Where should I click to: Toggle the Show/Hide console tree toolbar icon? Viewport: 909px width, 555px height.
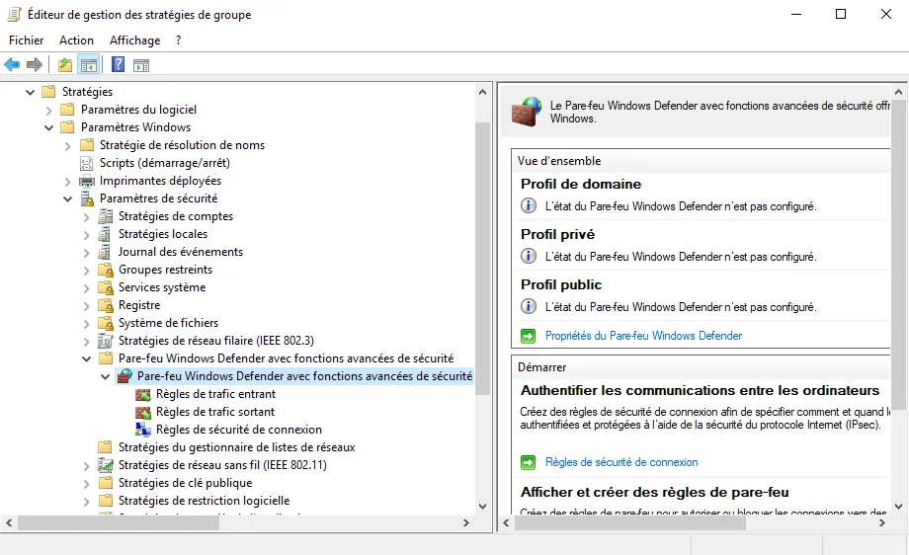(89, 65)
